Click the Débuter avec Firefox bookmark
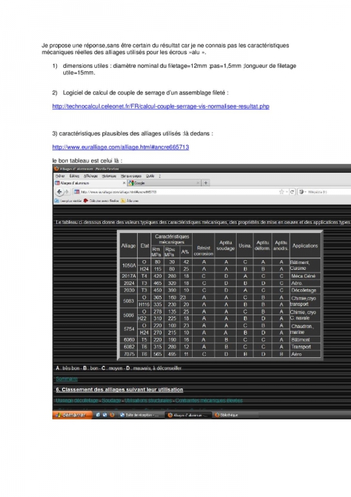 [101, 201]
